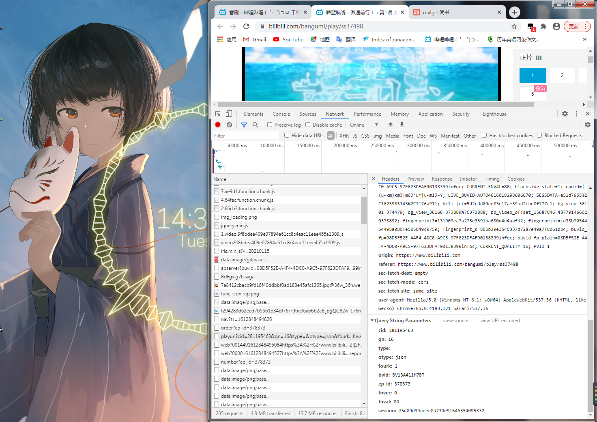The width and height of the screenshot is (597, 422).
Task: Click view URL encoded link
Action: click(500, 321)
